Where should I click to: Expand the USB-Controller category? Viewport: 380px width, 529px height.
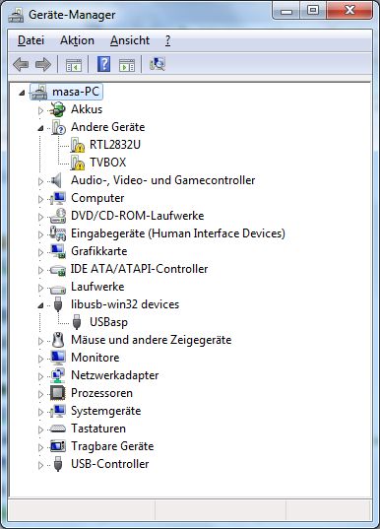pos(40,465)
